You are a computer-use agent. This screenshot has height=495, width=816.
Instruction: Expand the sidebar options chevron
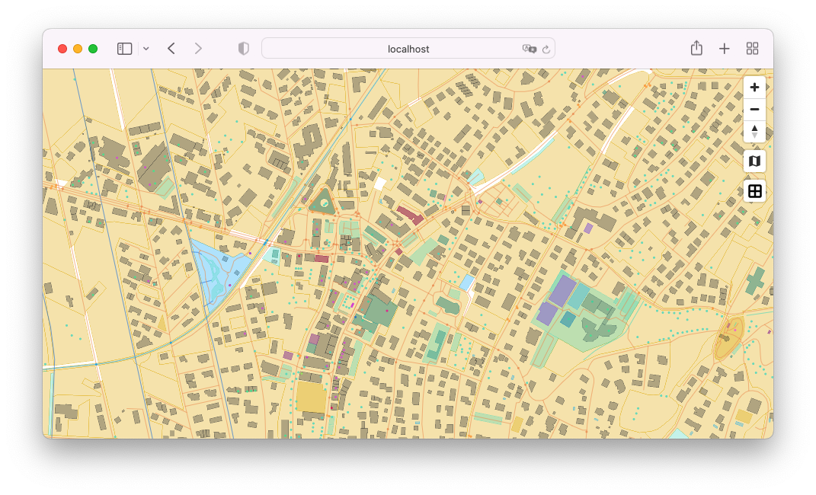click(x=145, y=48)
